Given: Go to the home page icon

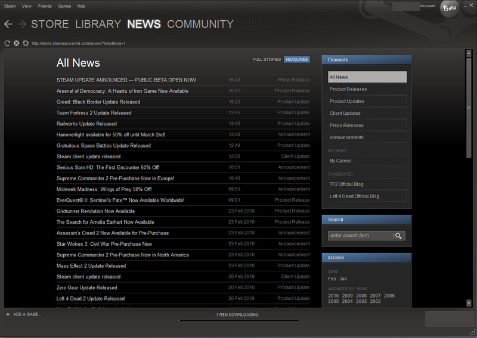Looking at the screenshot, I should [x=26, y=43].
